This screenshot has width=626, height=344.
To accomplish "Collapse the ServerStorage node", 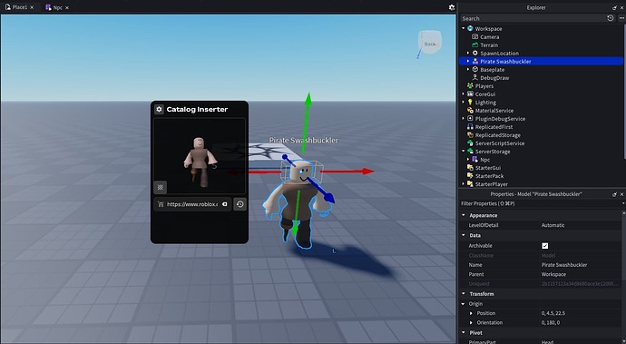I will pyautogui.click(x=463, y=152).
